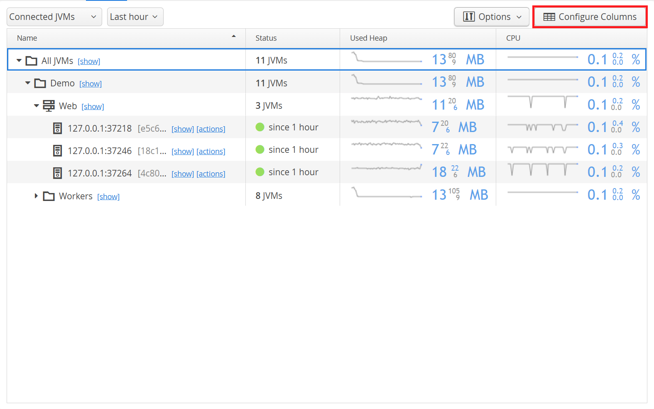Collapse the Demo group node

click(x=28, y=83)
